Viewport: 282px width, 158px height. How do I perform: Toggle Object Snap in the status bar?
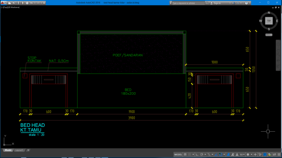221,154
